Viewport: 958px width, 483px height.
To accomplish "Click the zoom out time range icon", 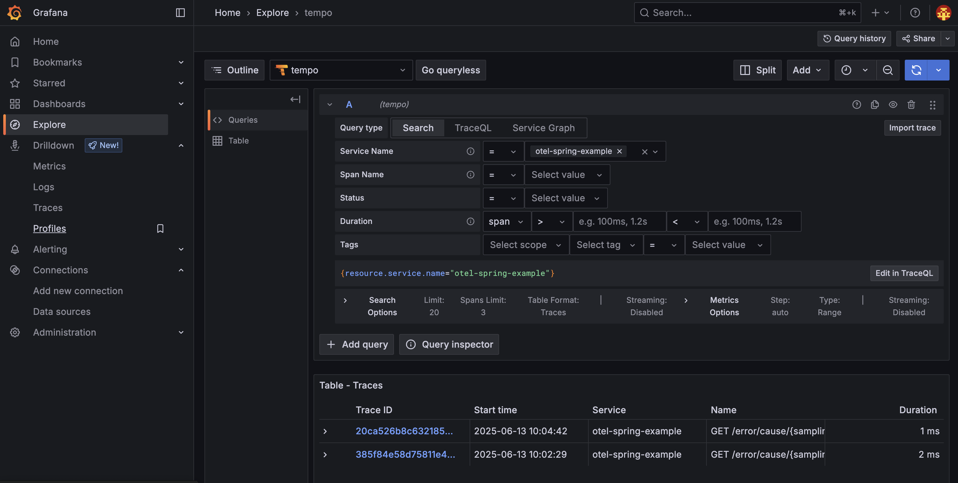I will (x=888, y=70).
